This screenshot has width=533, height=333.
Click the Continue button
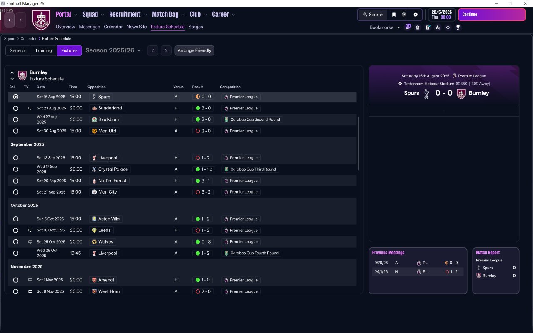point(492,15)
